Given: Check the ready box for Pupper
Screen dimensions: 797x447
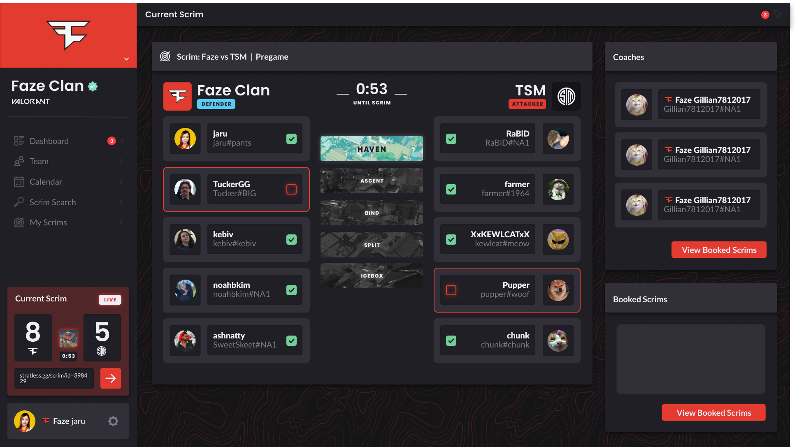Looking at the screenshot, I should pyautogui.click(x=451, y=290).
